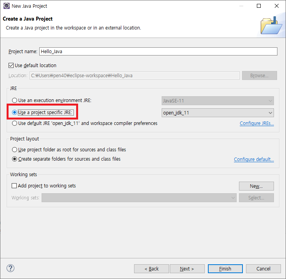Image resolution: width=286 pixels, height=279 pixels.
Task: Click the Configure JREs... link
Action: 256,123
